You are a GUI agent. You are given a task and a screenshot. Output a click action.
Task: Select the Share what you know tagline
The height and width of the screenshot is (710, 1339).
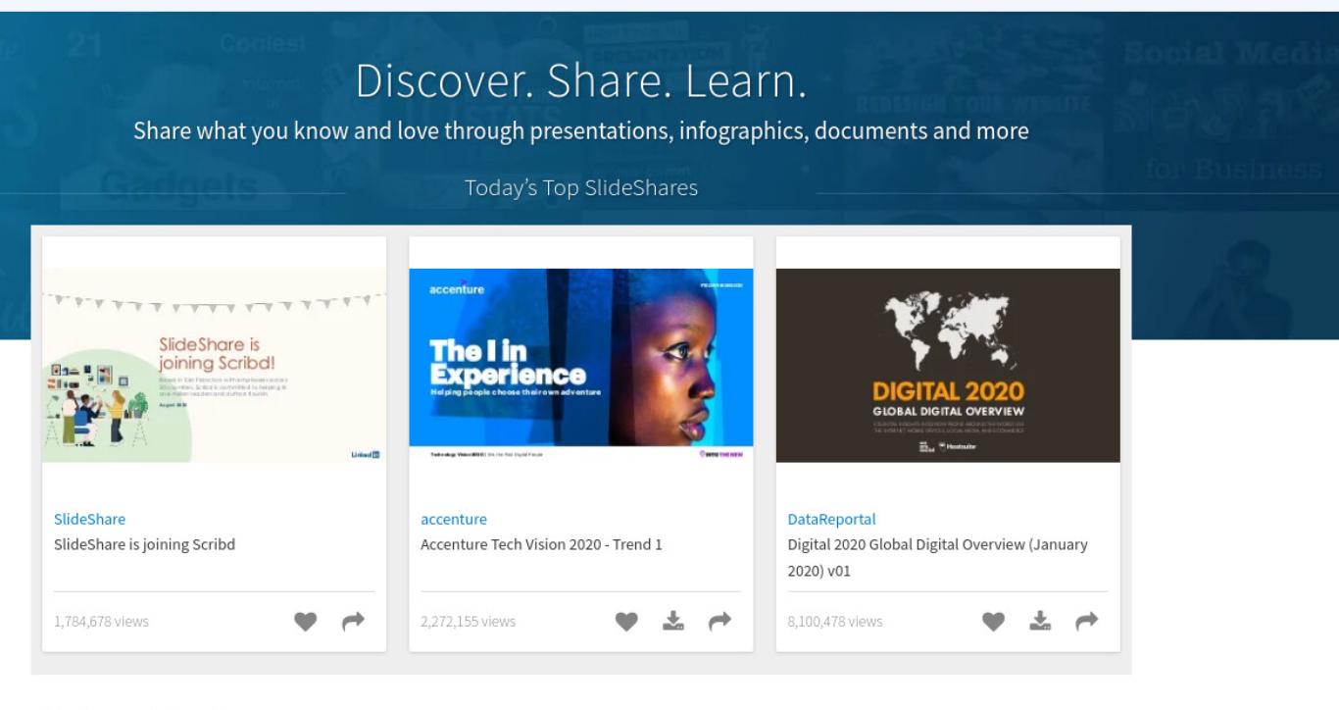pyautogui.click(x=581, y=130)
